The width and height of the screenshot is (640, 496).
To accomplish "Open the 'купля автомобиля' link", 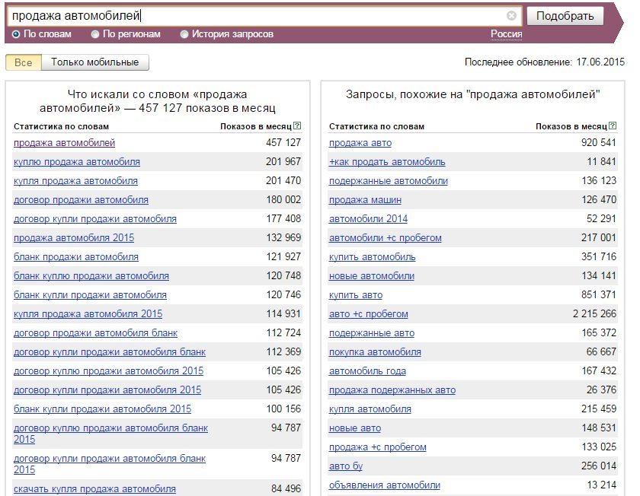I will pyautogui.click(x=370, y=409).
